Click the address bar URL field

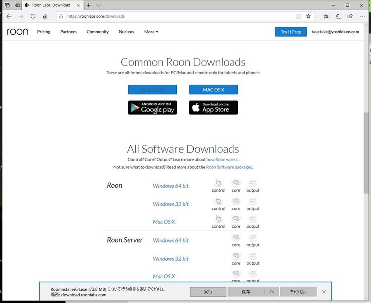click(177, 16)
